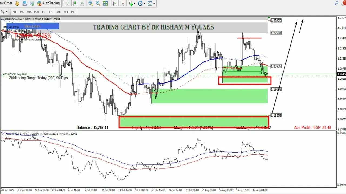Screen dimensions: 346x194
Task: Click the green chart shift triangle marker
Action: (x=269, y=18)
